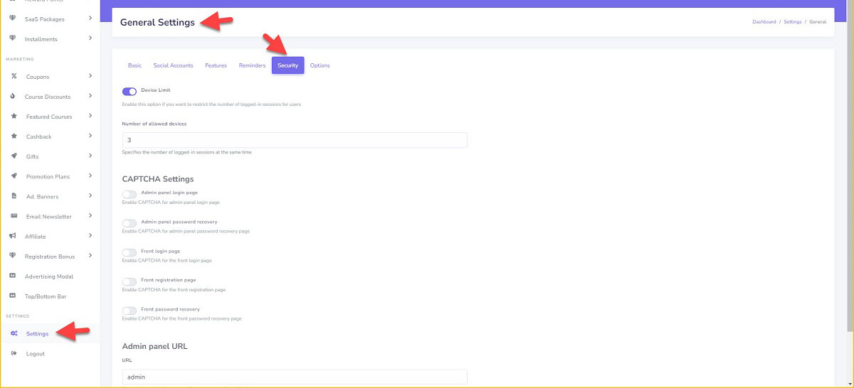The image size is (854, 388).
Task: Open the Advertising Modal sidebar link
Action: (49, 276)
